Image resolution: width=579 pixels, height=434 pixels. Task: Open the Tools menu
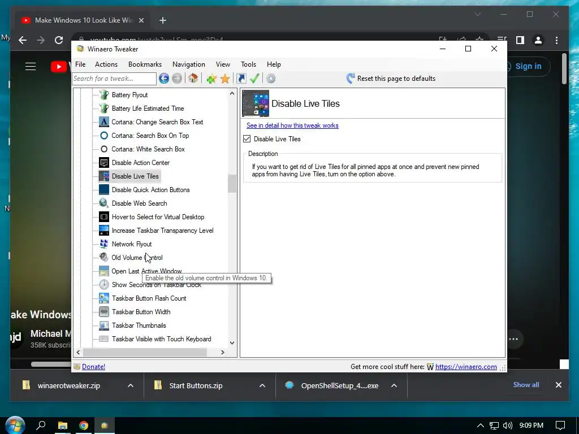click(249, 64)
